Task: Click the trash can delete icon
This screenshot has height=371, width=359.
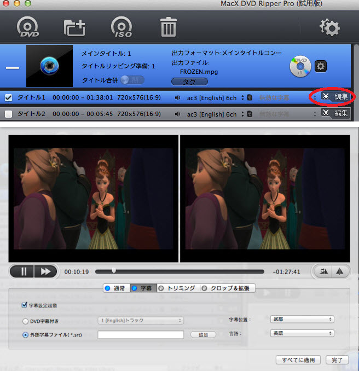Action: (x=169, y=27)
